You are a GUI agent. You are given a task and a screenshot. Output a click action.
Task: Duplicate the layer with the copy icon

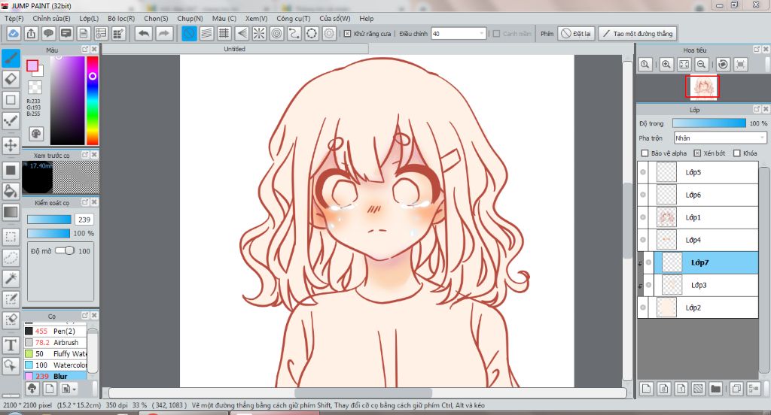coord(736,389)
